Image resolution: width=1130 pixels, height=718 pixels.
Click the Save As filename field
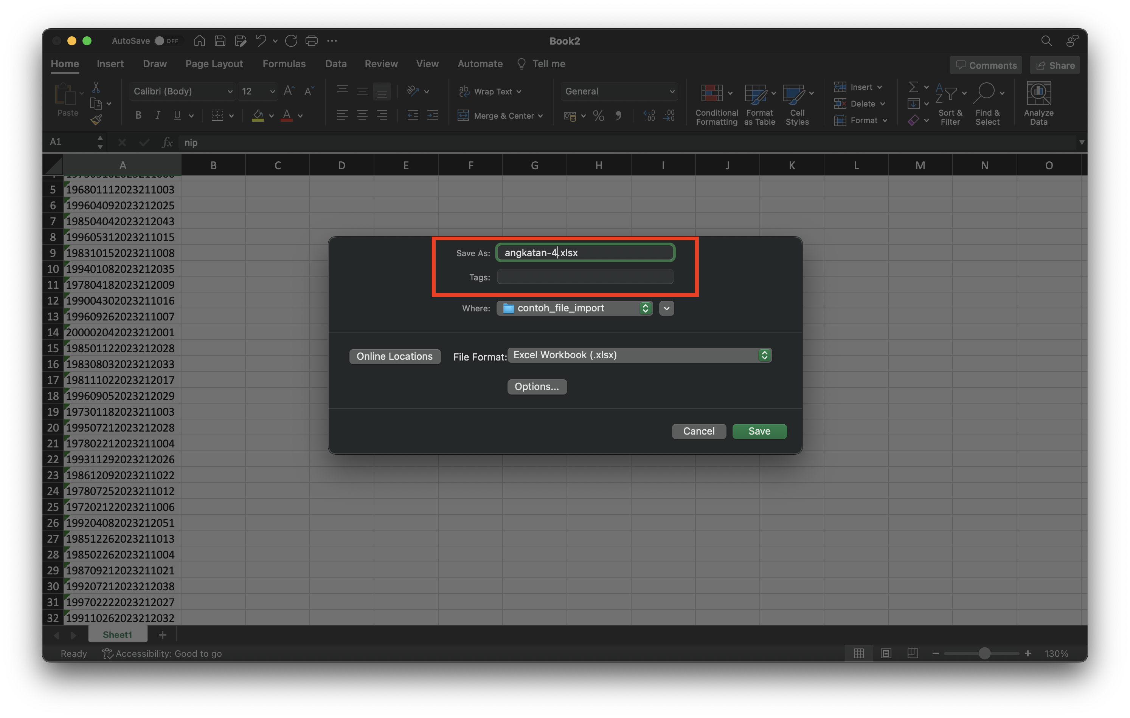coord(585,253)
